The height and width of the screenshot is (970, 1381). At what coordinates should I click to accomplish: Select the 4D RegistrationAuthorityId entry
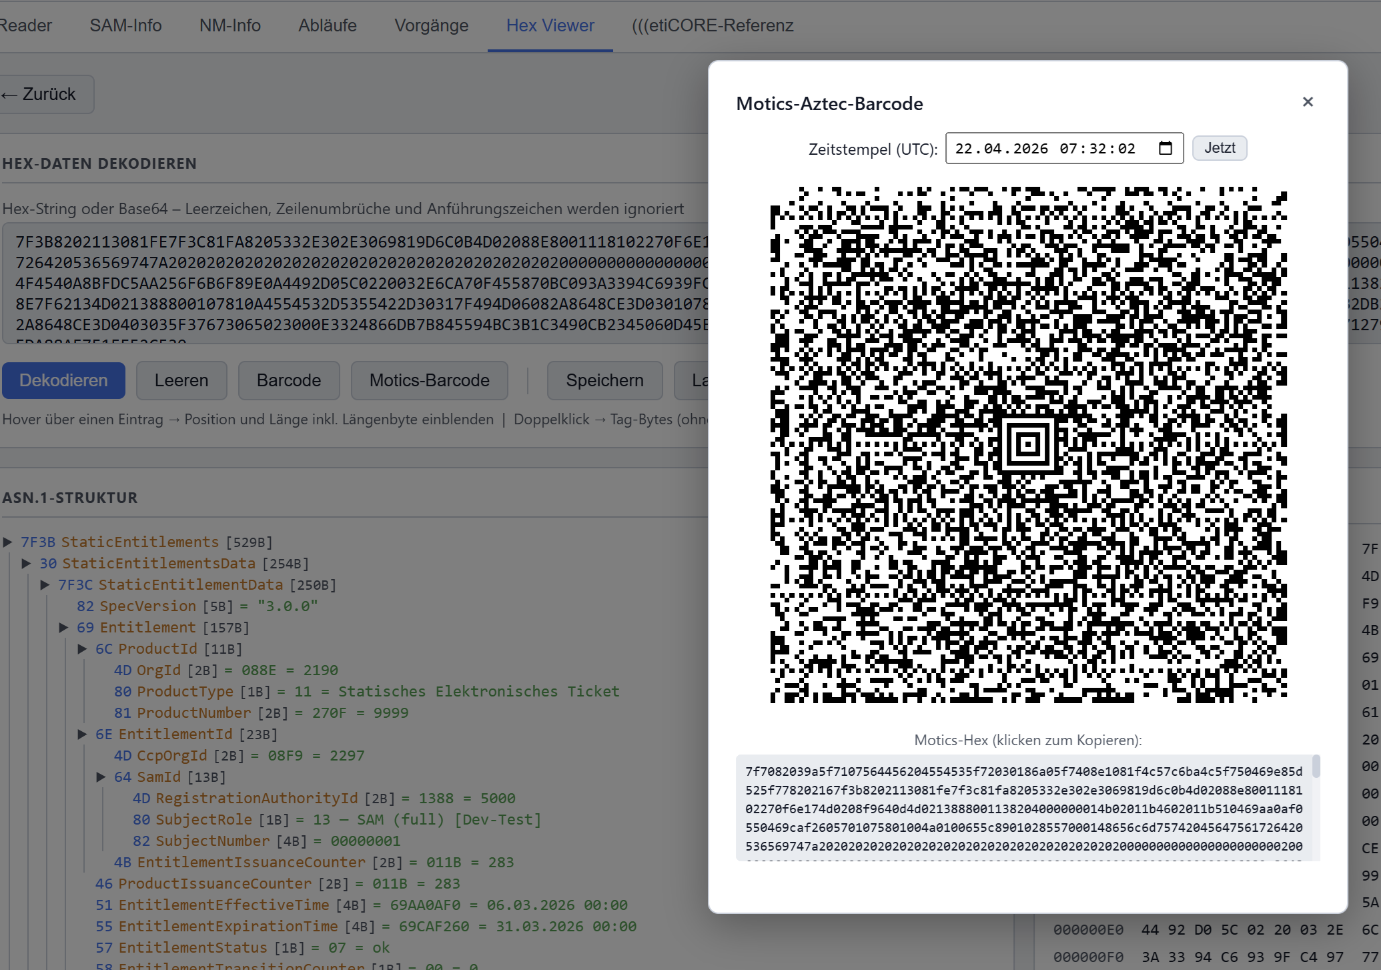point(324,798)
